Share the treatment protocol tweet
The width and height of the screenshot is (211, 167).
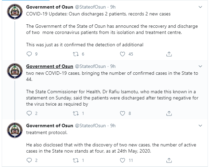coord(169,160)
